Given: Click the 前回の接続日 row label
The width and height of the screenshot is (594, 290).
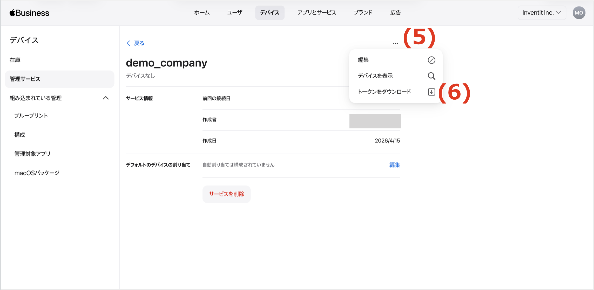Looking at the screenshot, I should coord(217,99).
